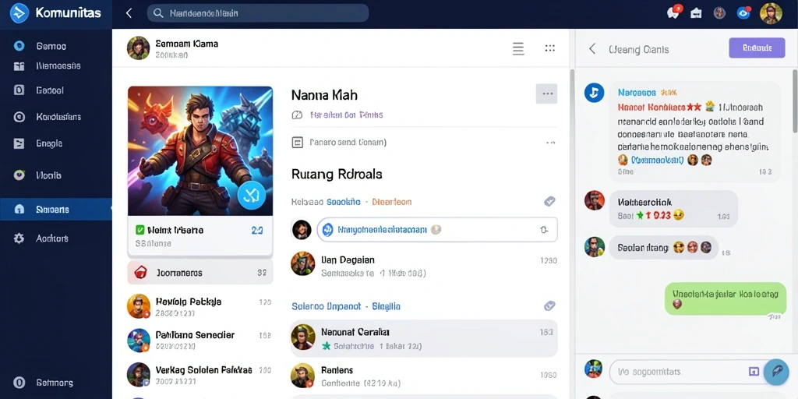Open the home icon in top bar
The image size is (798, 399).
click(696, 13)
